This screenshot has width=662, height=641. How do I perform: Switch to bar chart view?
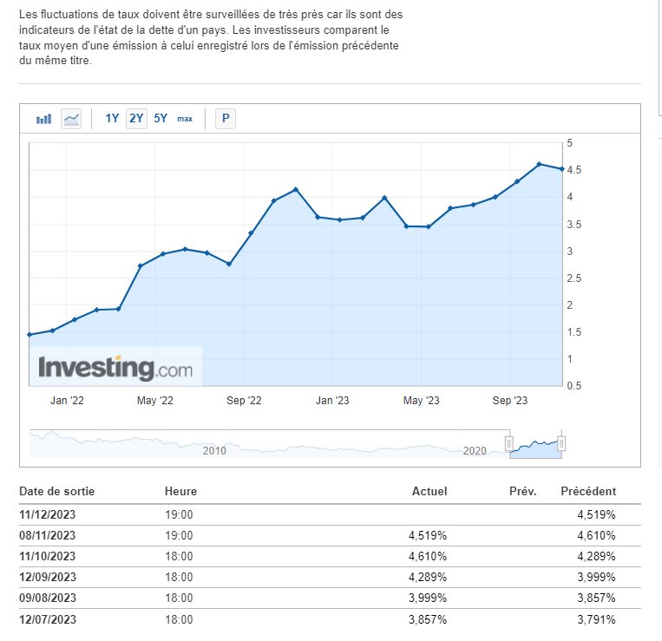pos(43,119)
